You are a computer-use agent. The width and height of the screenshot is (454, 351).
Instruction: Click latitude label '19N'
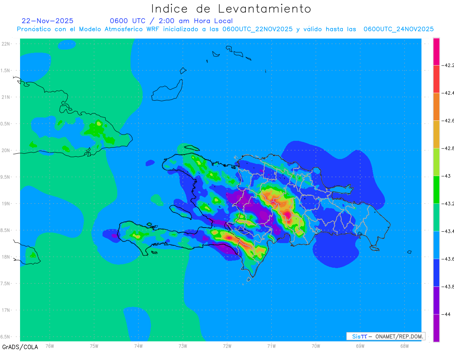5,203
